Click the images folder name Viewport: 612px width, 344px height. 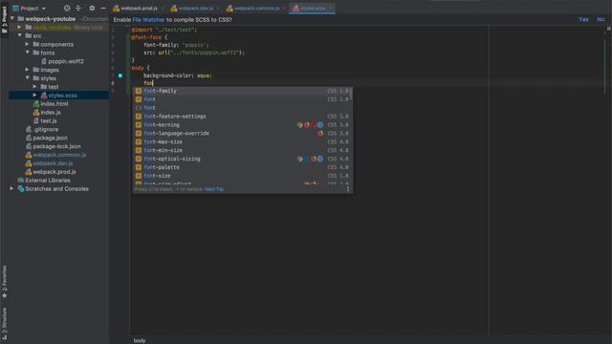point(50,70)
